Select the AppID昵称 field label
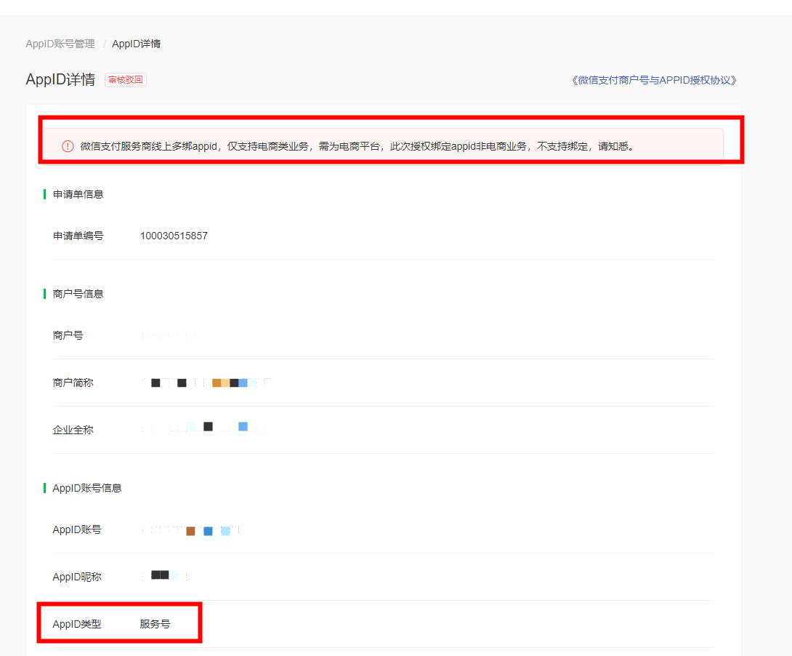 click(x=77, y=577)
